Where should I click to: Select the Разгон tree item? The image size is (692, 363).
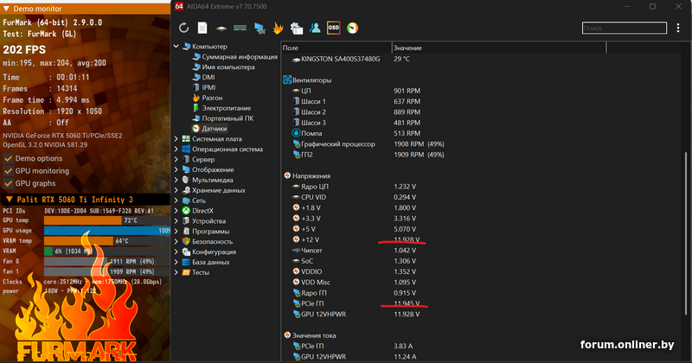point(213,98)
